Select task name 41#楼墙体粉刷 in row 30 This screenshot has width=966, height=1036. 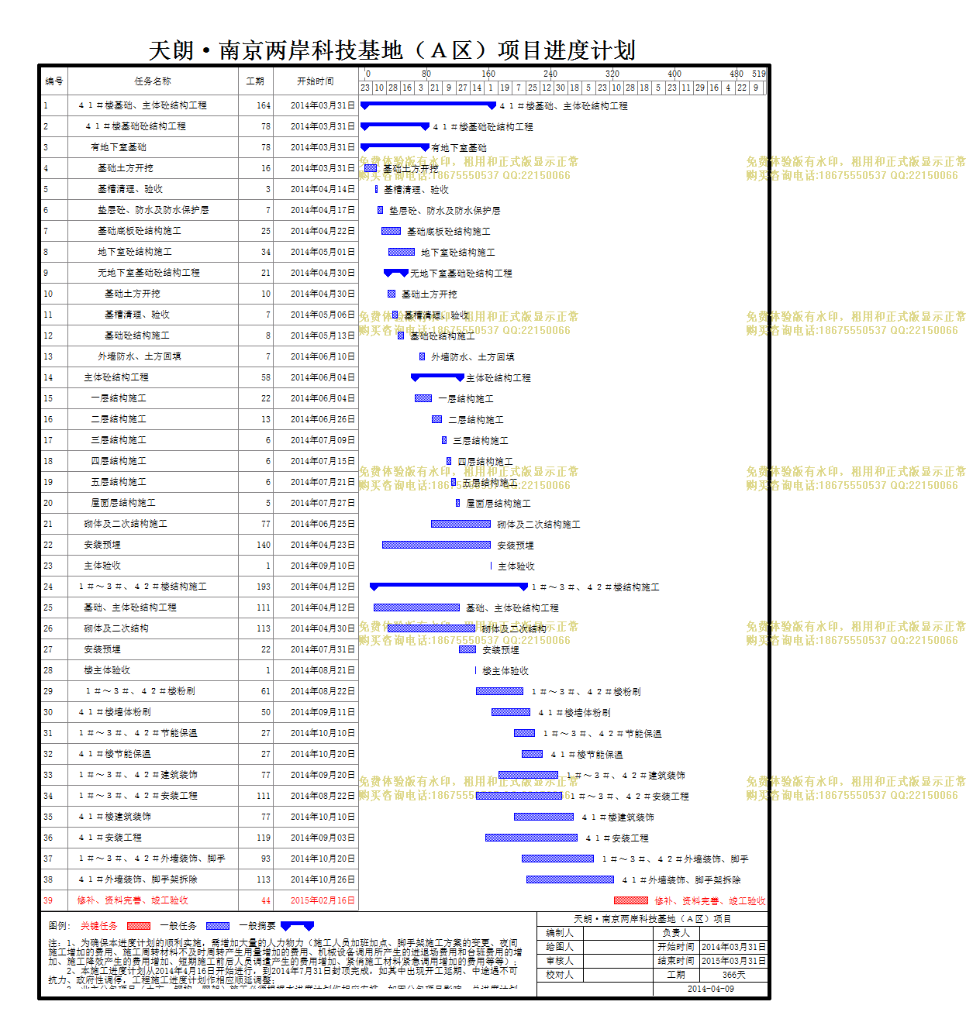coord(115,712)
